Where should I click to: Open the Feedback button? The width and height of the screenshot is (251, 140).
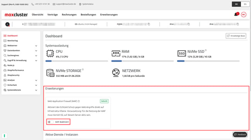[x=240, y=135]
